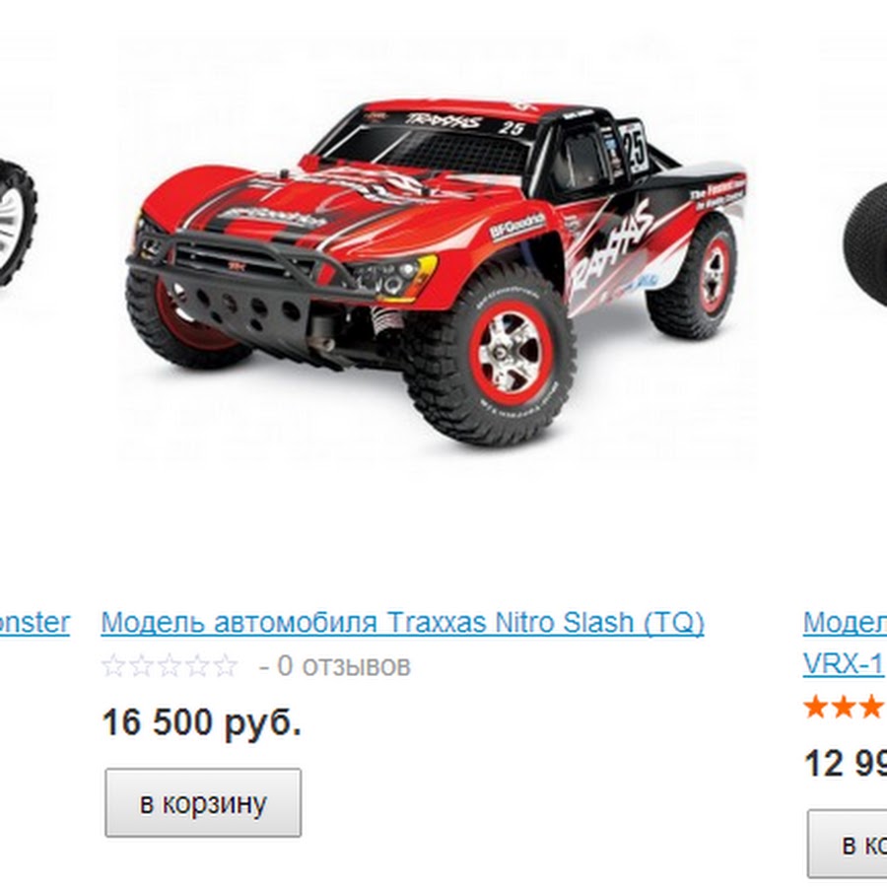This screenshot has height=887, width=887.
Task: Select the fourth empty rating star
Action: [x=197, y=666]
